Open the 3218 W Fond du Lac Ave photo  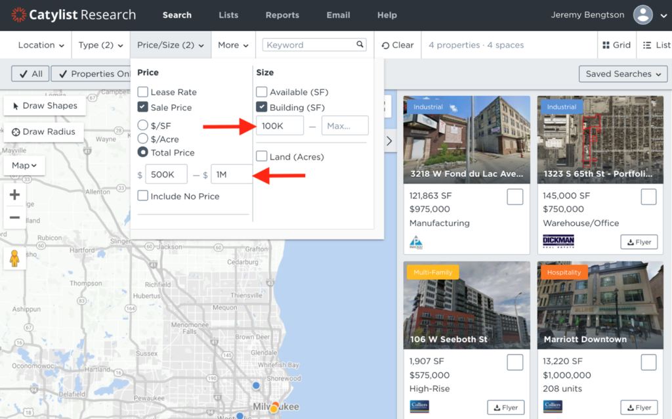(467, 140)
